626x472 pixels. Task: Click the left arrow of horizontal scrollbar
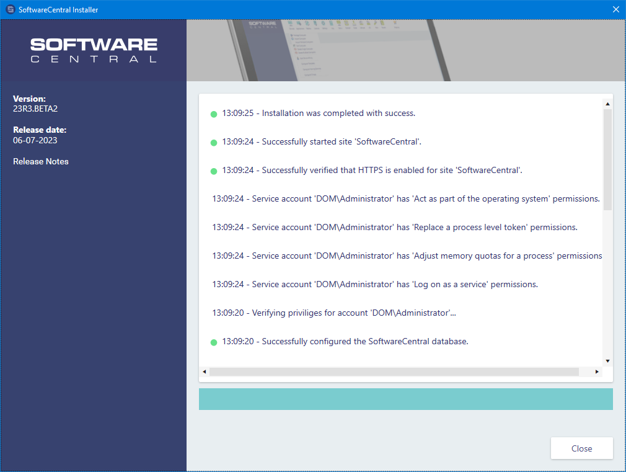tap(204, 372)
